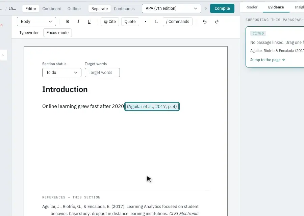Open the Insights tab
The width and height of the screenshot is (304, 216).
[x=299, y=7]
